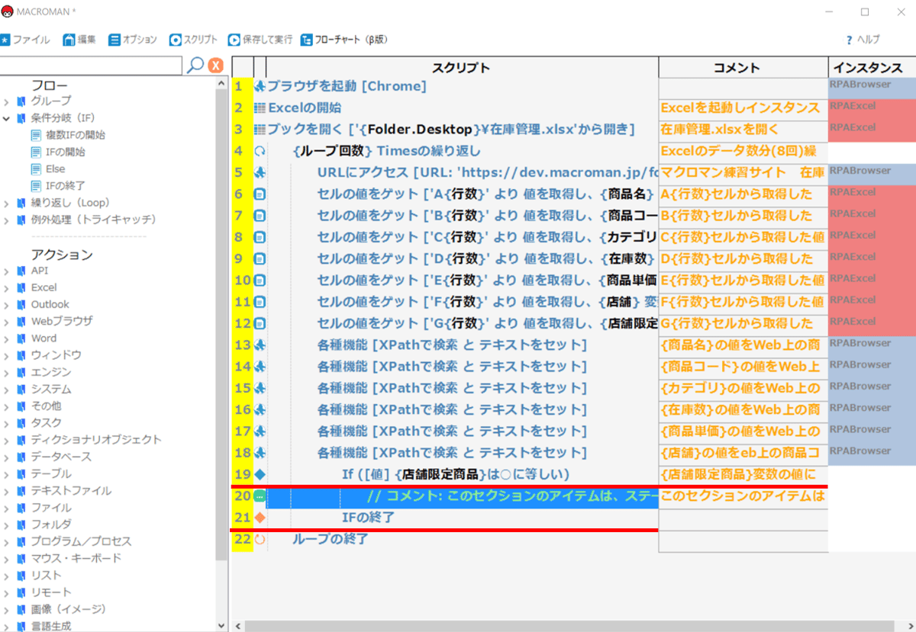
Task: Click the grid icon on line 3
Action: pyautogui.click(x=260, y=130)
